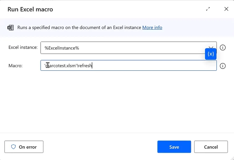Show info for Macro field
The width and height of the screenshot is (234, 160).
(223, 66)
